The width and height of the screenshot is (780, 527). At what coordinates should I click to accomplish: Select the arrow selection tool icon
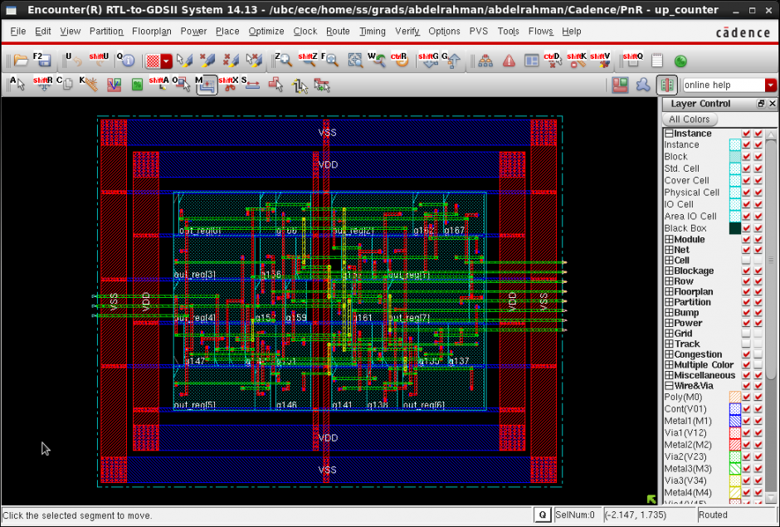pyautogui.click(x=17, y=85)
